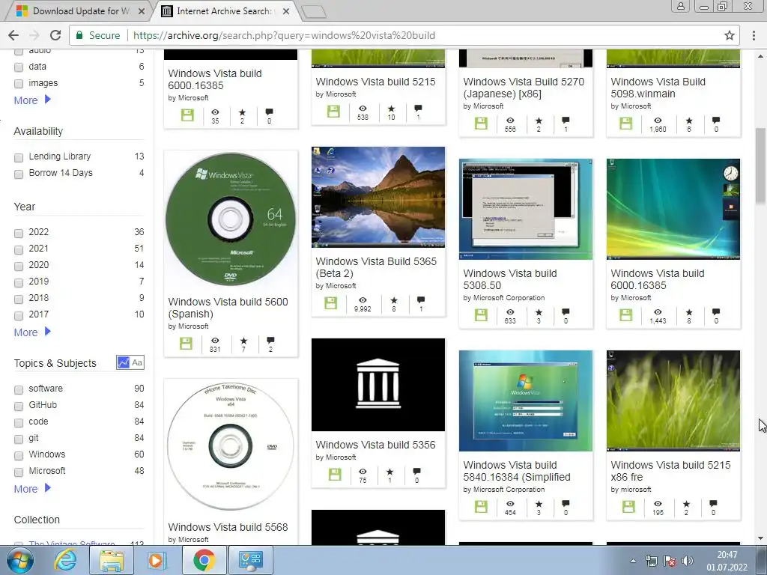Open green grass desktop thumbnail for build 5215 x86
The image size is (767, 575).
click(x=673, y=401)
